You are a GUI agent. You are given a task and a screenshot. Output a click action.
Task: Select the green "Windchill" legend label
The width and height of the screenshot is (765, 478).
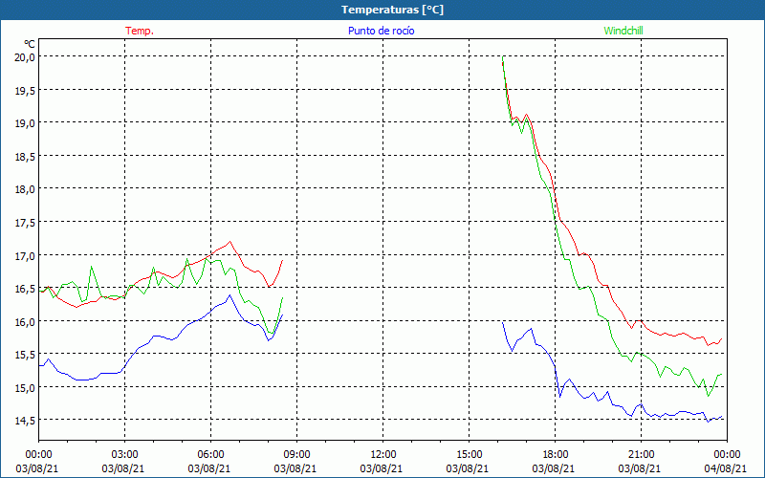point(623,31)
